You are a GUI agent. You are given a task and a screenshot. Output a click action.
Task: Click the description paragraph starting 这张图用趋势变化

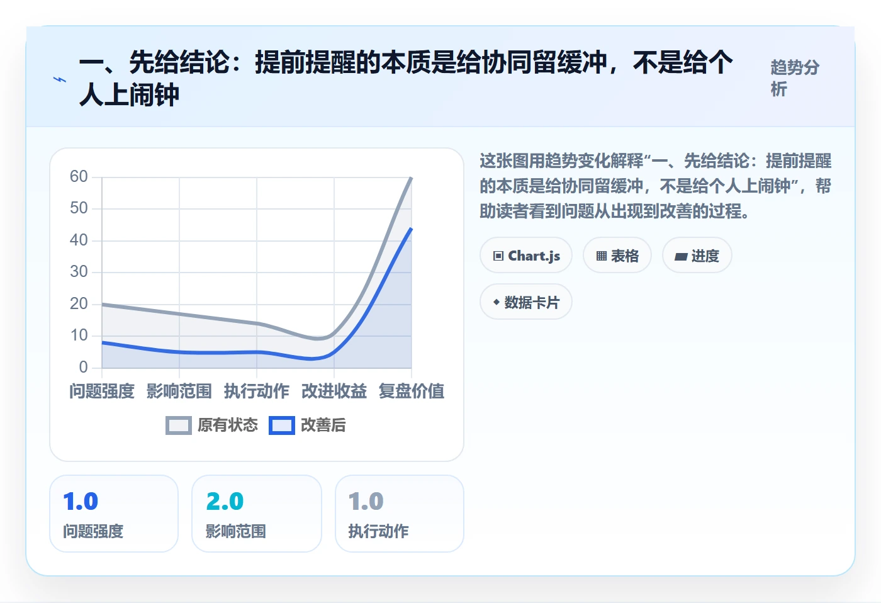[656, 186]
